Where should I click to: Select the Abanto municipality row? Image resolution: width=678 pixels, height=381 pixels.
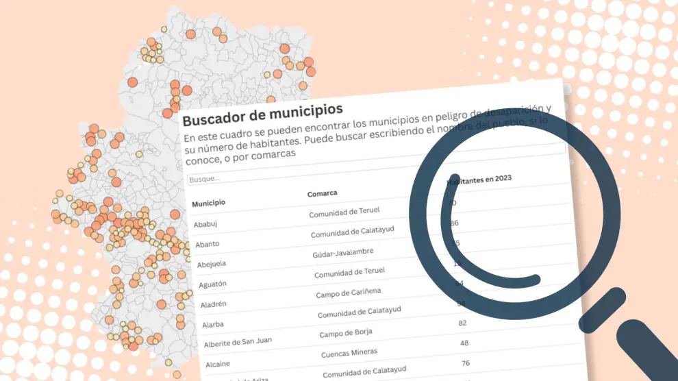pyautogui.click(x=207, y=244)
